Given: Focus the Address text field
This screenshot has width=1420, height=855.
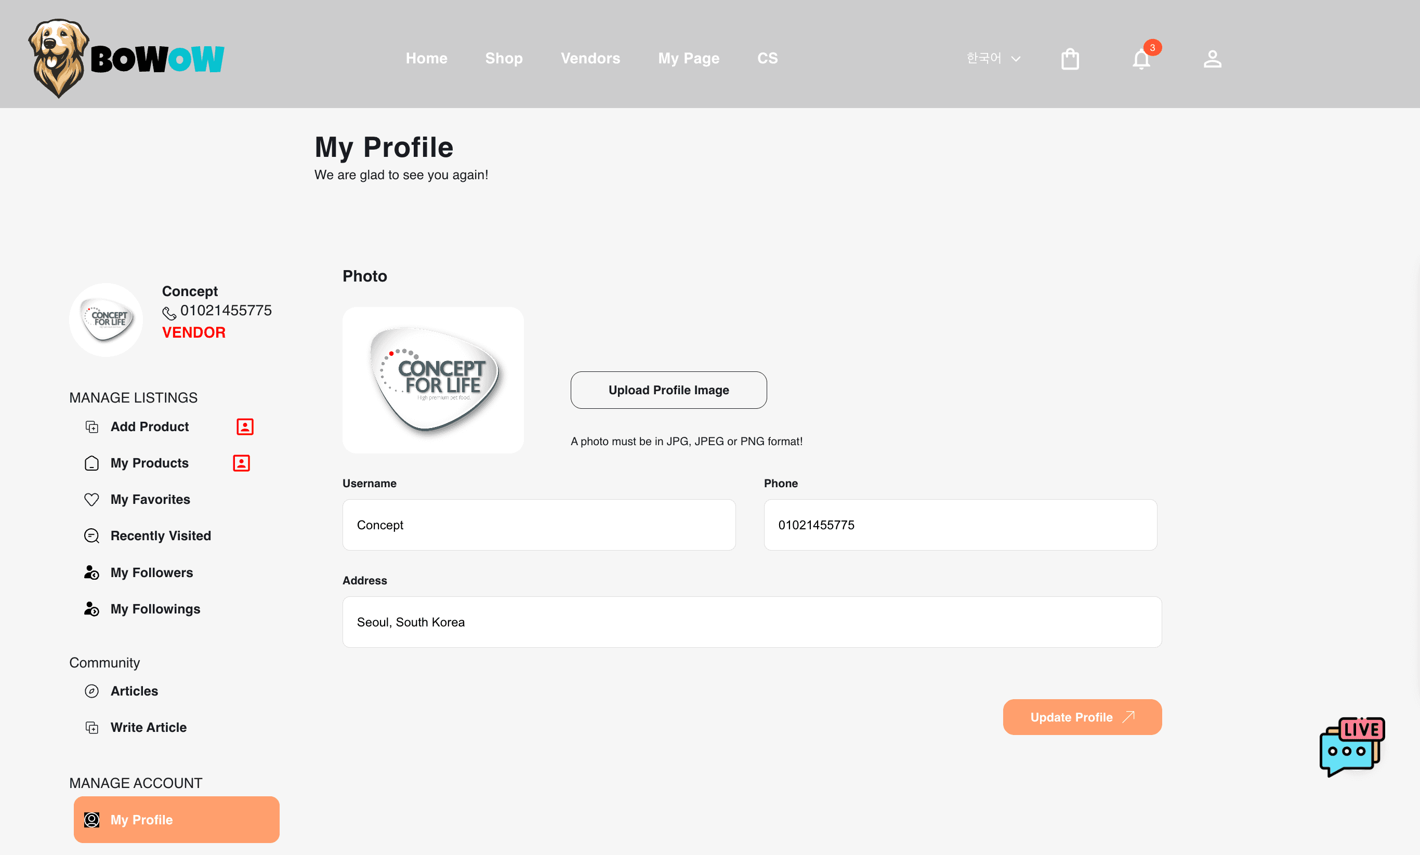Looking at the screenshot, I should pyautogui.click(x=752, y=622).
